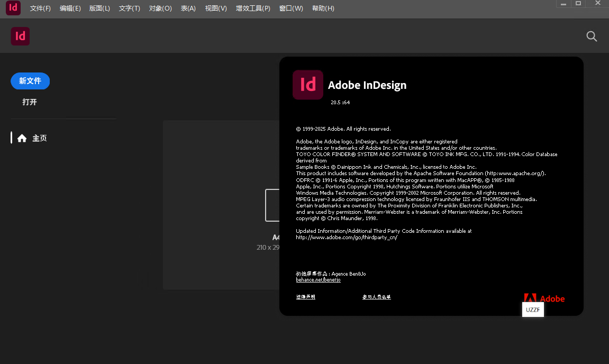This screenshot has height=364, width=609.
Task: Click the Adobe logo in the About dialog
Action: 544,298
